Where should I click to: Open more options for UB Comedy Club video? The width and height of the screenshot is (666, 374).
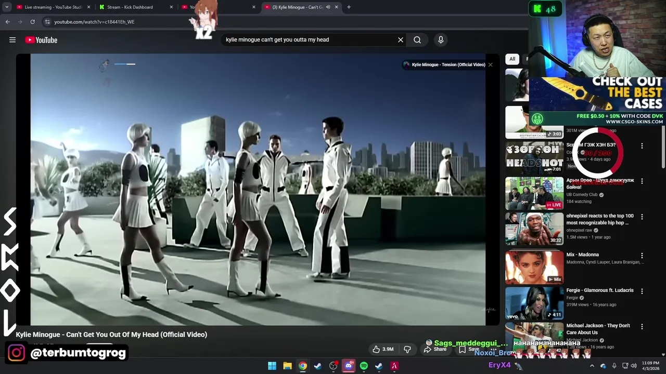642,181
